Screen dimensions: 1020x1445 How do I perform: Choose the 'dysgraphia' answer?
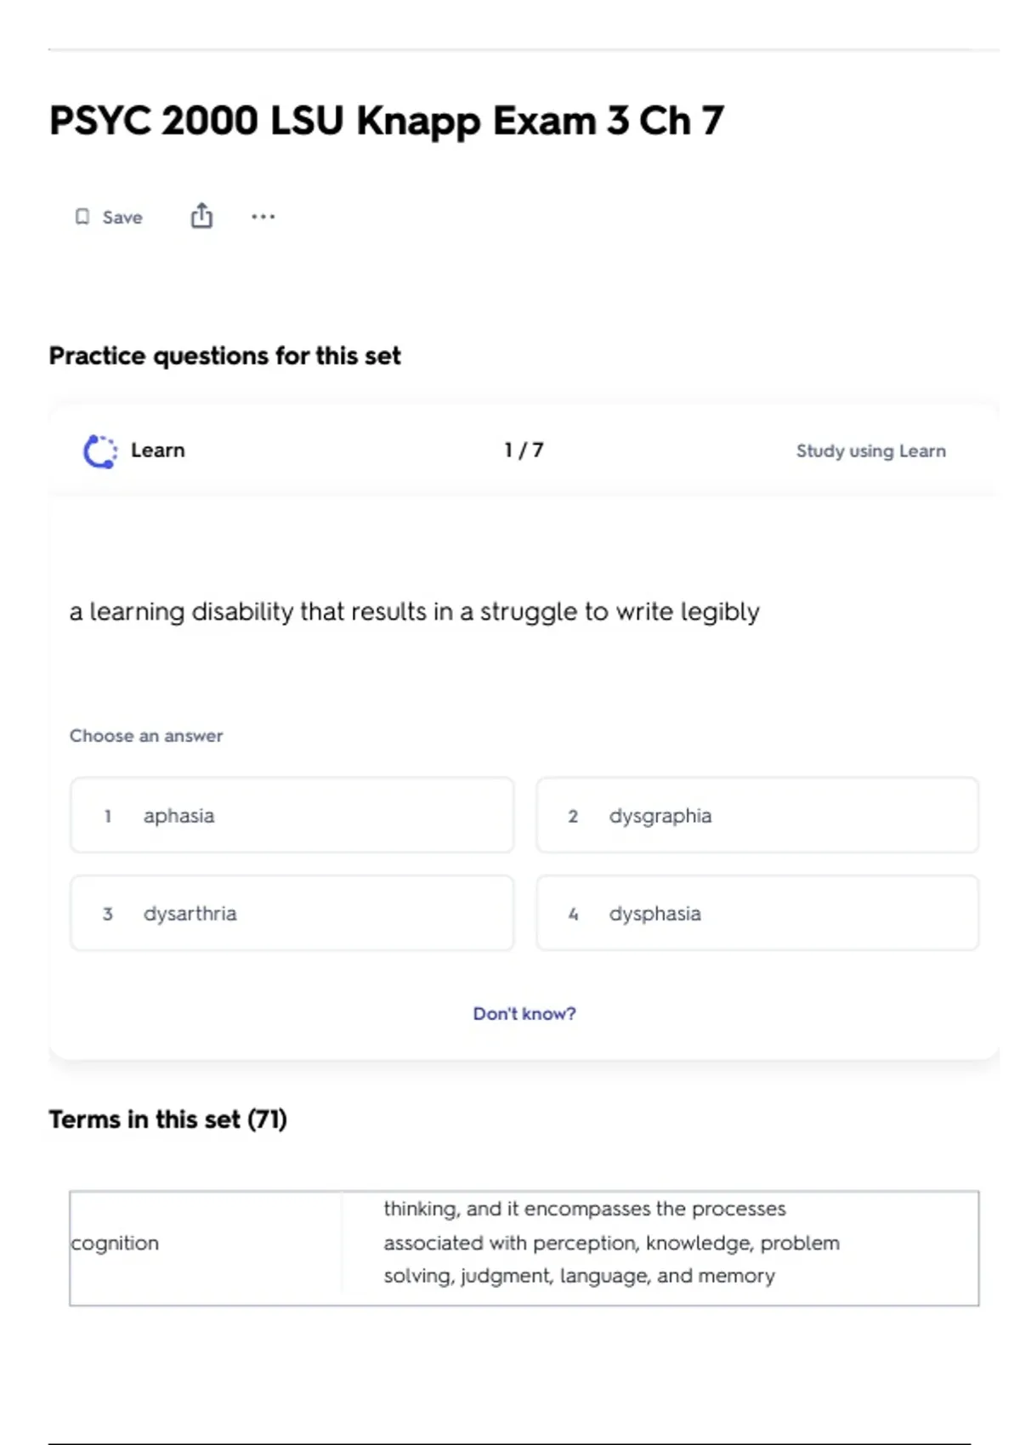[756, 815]
